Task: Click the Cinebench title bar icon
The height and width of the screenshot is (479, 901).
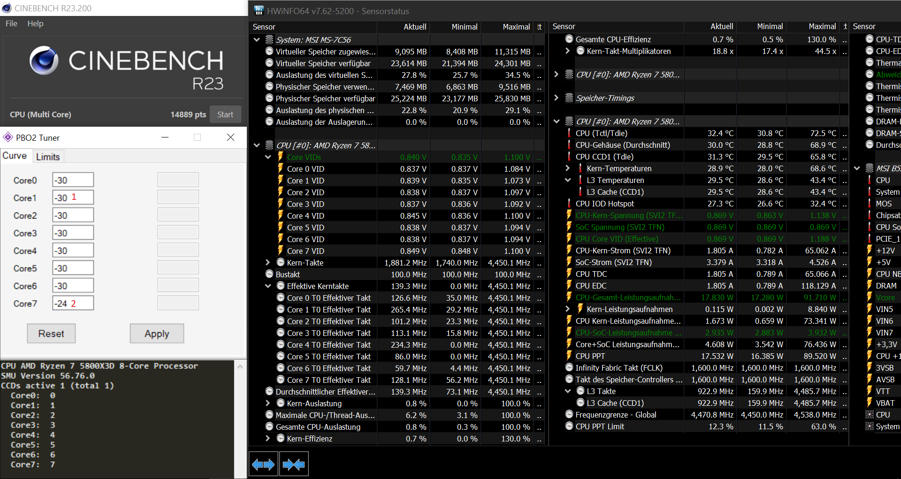Action: coord(7,8)
